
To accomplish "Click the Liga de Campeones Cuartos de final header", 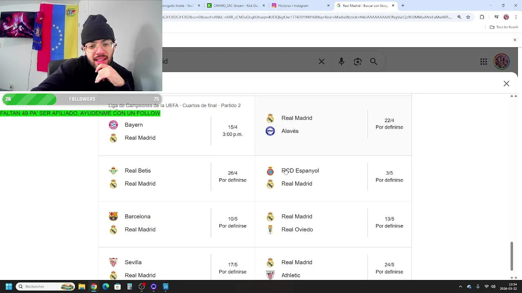I will (175, 105).
